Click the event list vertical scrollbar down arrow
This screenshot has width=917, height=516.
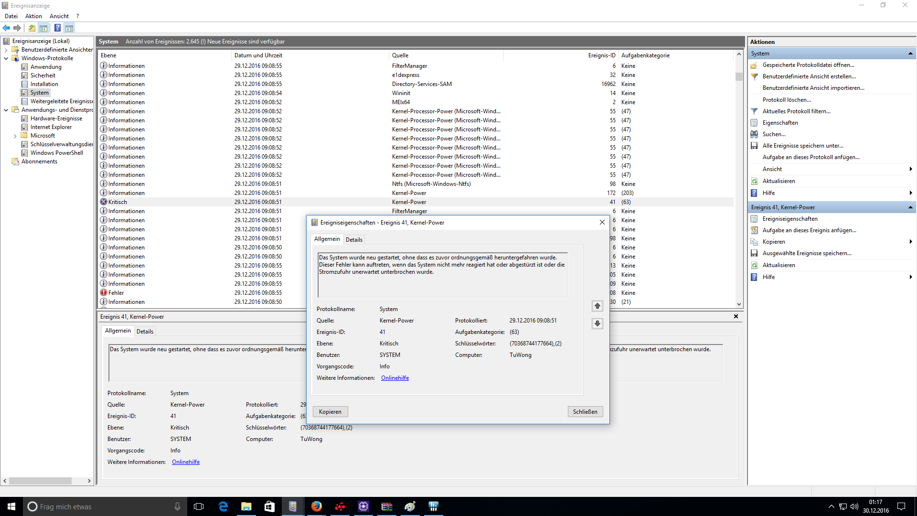tap(739, 304)
